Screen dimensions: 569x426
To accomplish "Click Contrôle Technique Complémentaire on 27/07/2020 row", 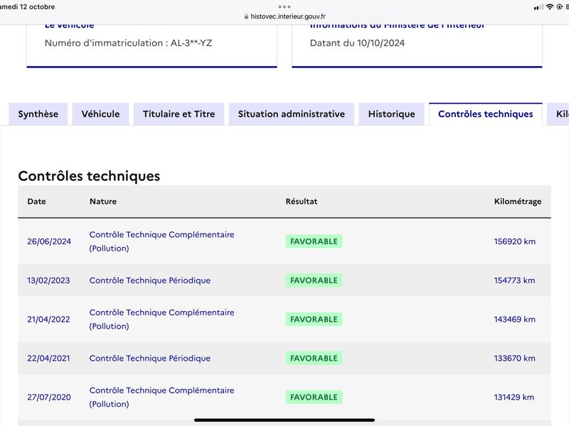I will [x=162, y=398].
